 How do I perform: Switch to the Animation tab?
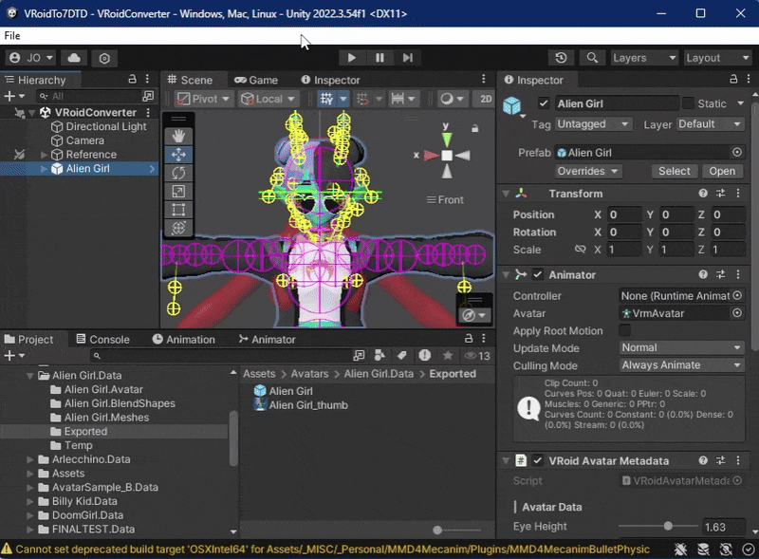coord(183,339)
